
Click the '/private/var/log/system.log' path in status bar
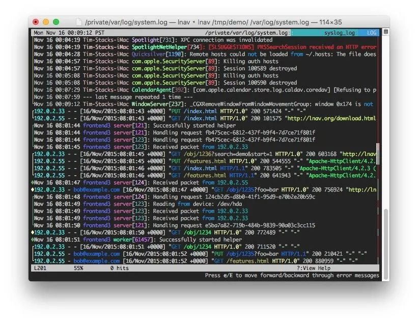[246, 33]
